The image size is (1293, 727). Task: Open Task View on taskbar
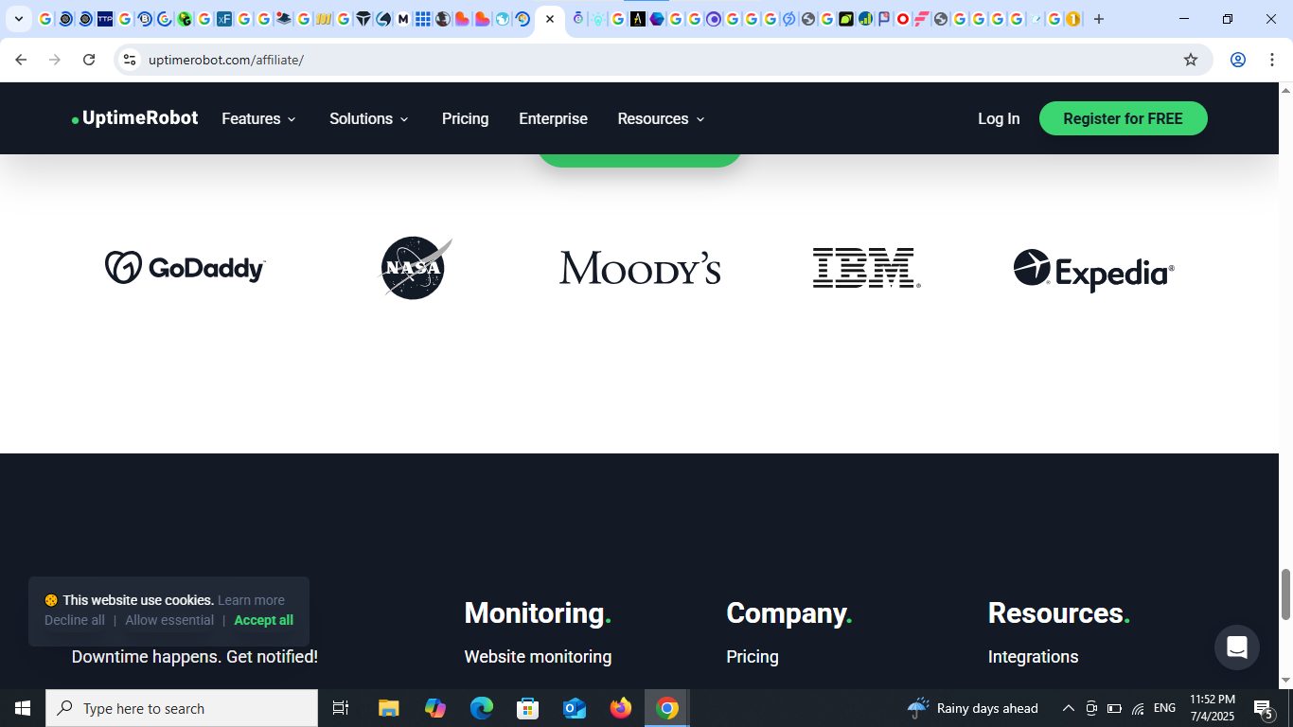(x=341, y=708)
